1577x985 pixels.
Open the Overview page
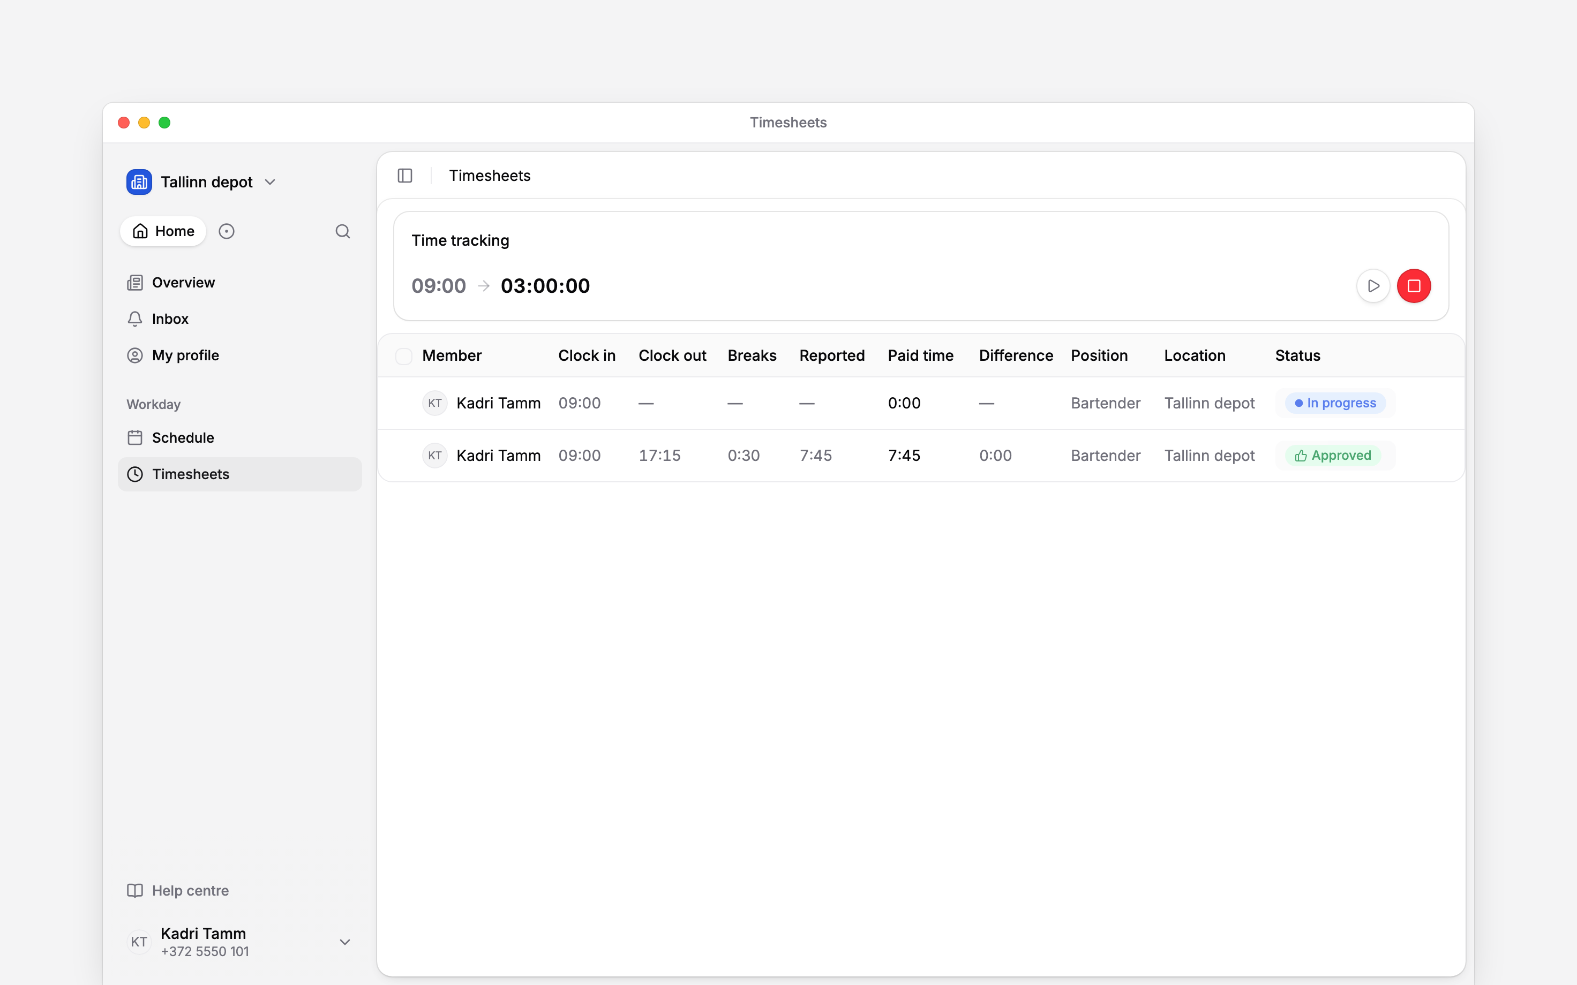[240, 283]
